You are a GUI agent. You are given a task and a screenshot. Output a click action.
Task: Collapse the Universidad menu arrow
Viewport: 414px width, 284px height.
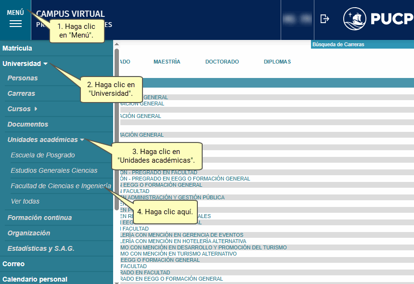45,64
